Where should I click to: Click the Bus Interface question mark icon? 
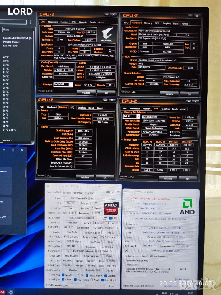point(118,228)
